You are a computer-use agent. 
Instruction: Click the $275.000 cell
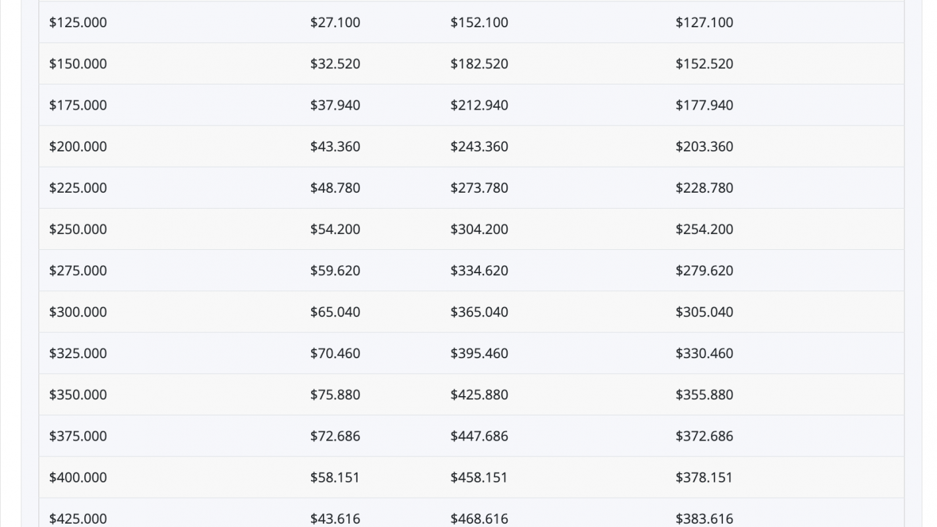coord(78,270)
